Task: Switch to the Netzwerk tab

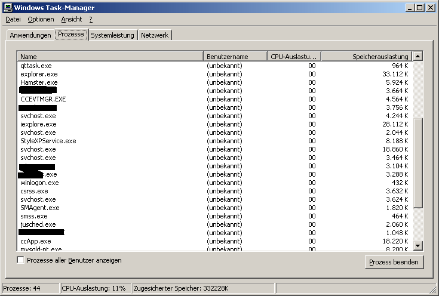Action: click(155, 35)
